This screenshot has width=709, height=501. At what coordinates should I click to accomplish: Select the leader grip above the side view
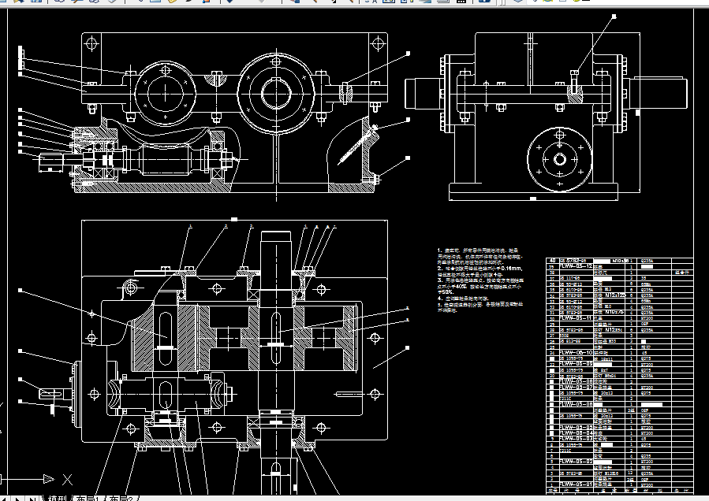click(x=614, y=17)
